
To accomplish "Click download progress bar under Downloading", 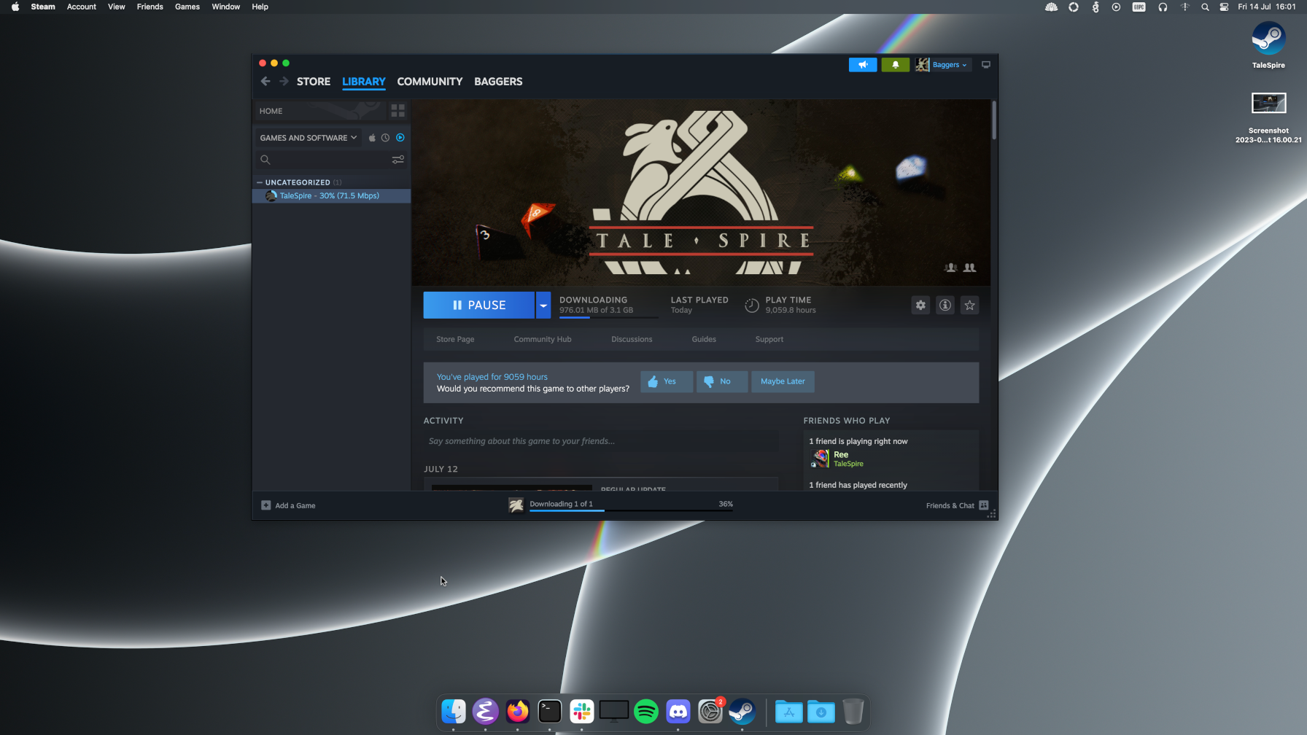I will coord(608,318).
